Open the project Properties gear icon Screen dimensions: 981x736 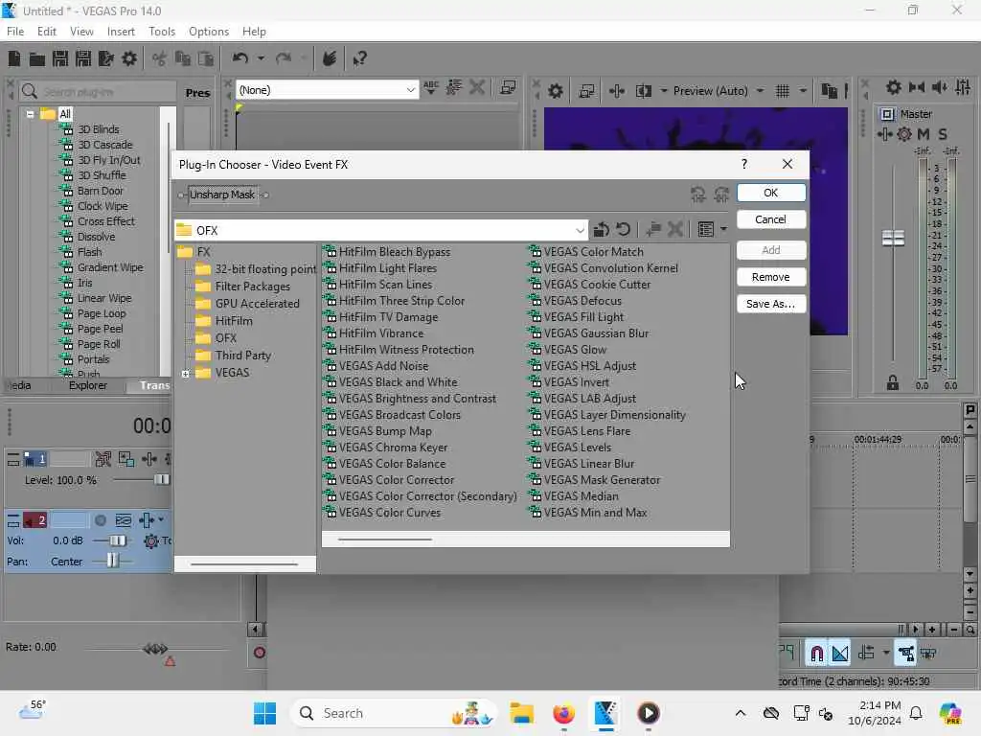129,58
